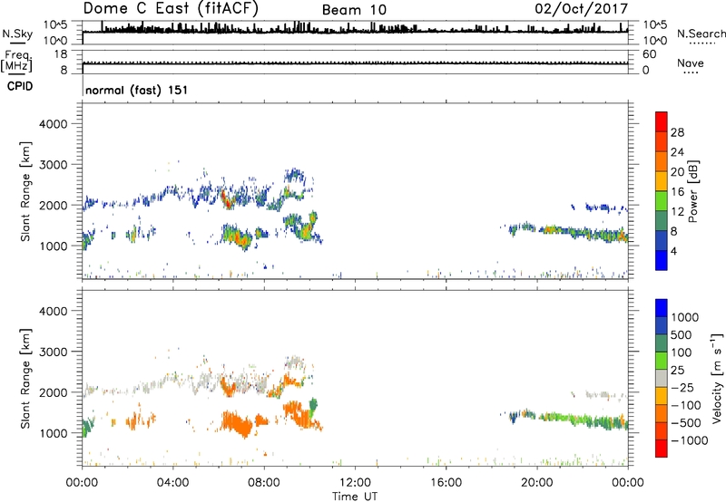Image resolution: width=726 pixels, height=502 pixels.
Task: Select the "4" label on the power colorbar
Action: tap(673, 251)
